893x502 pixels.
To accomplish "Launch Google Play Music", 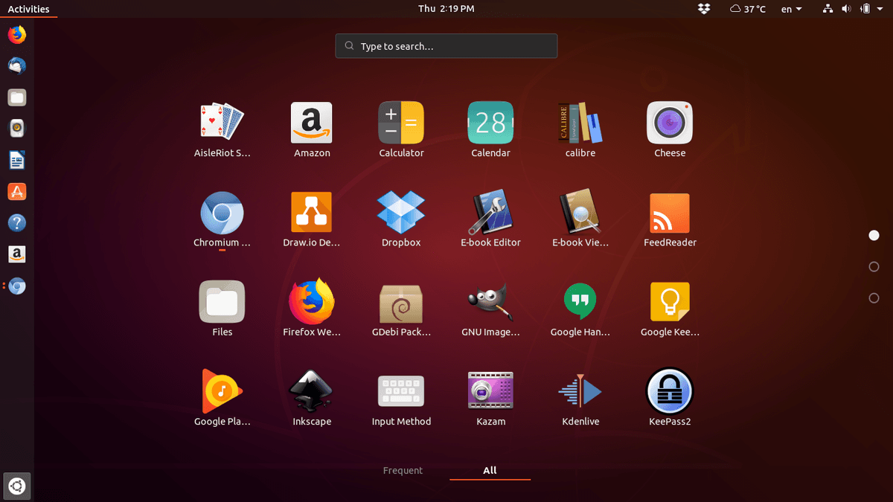I will (223, 391).
